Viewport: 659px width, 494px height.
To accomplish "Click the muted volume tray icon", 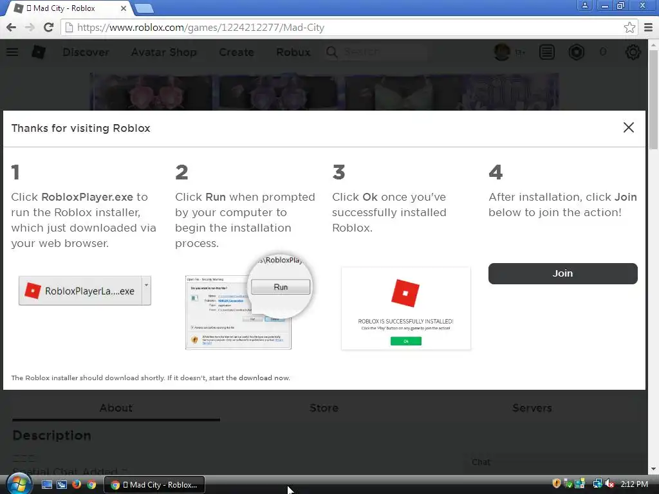I will pyautogui.click(x=610, y=484).
